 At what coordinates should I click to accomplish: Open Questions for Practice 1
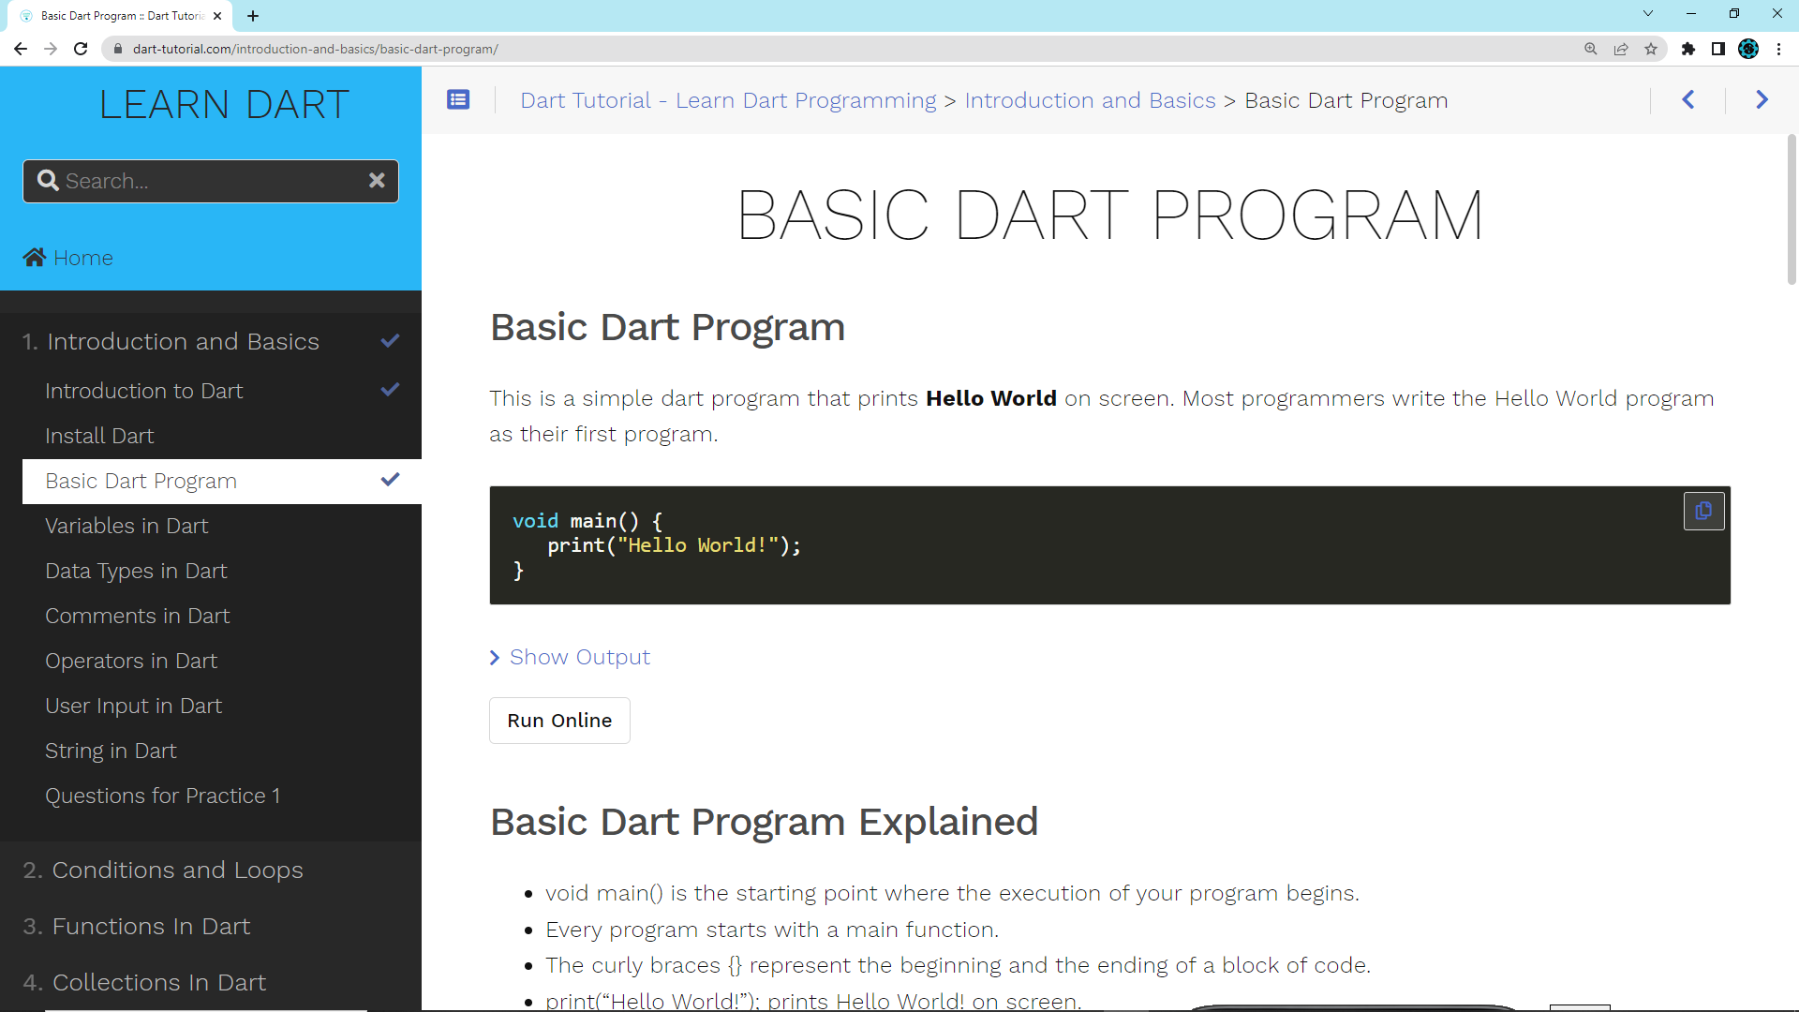tap(162, 796)
